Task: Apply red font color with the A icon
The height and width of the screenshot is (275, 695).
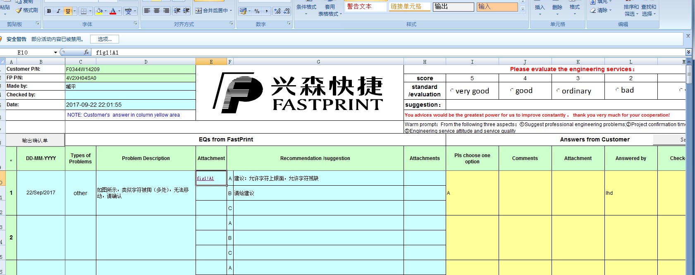Action: (x=113, y=11)
